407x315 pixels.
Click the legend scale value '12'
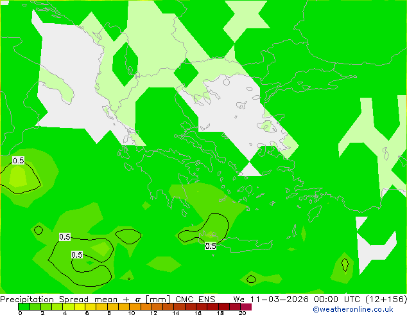pos(153,313)
